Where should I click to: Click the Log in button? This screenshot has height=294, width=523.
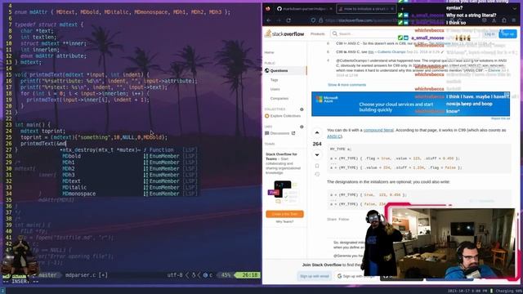(489, 34)
